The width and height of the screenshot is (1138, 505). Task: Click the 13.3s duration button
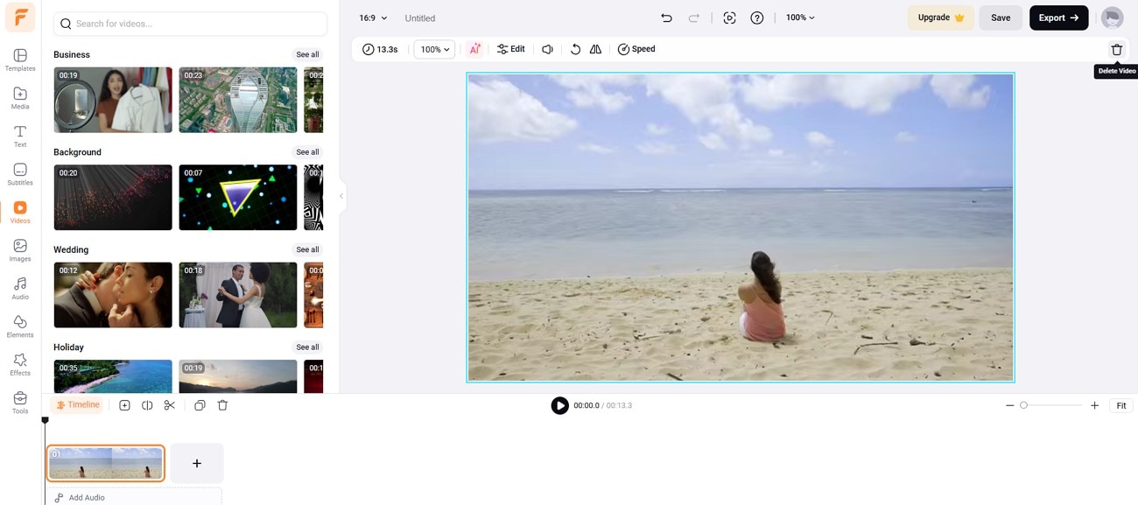[380, 50]
